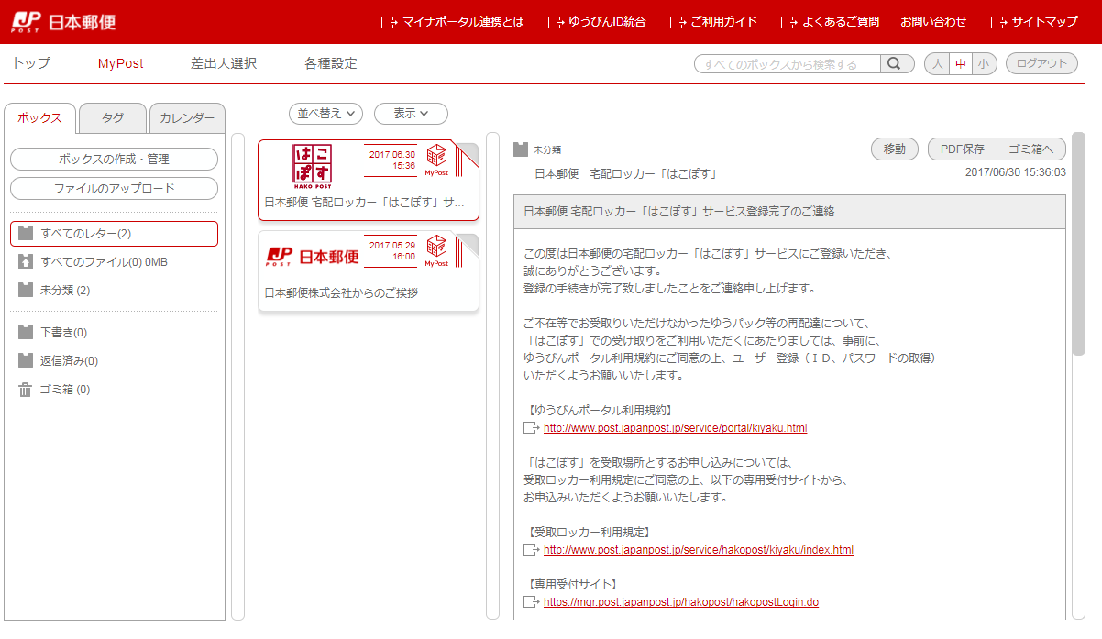Switch to the タグ tab
The image size is (1102, 639).
(113, 118)
